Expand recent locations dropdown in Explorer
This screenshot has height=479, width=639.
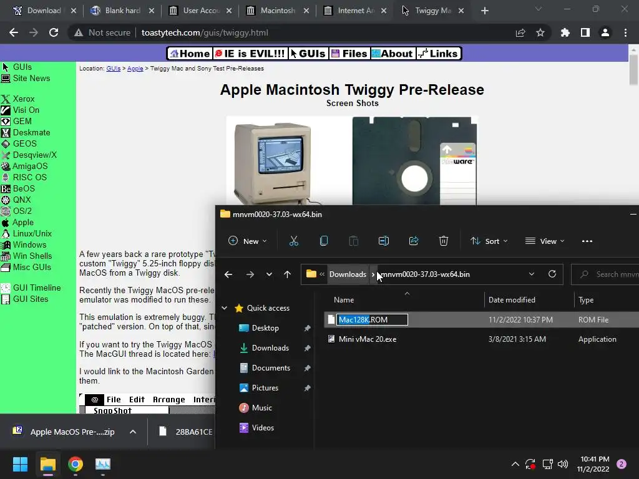[269, 274]
